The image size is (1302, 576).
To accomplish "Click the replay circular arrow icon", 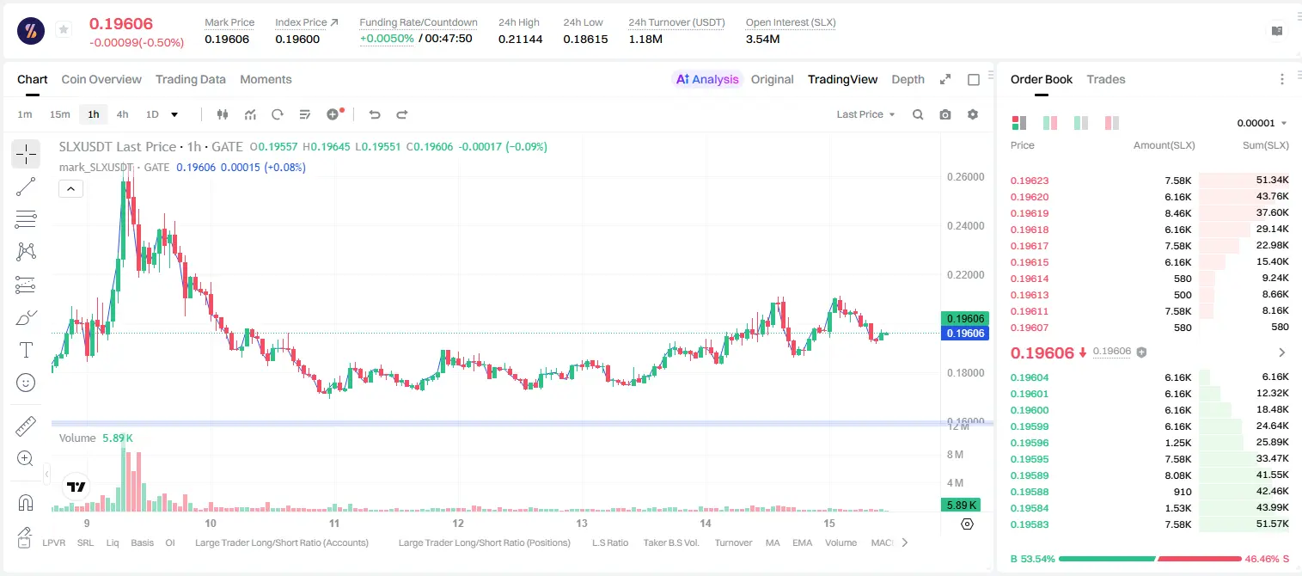I will coord(278,114).
